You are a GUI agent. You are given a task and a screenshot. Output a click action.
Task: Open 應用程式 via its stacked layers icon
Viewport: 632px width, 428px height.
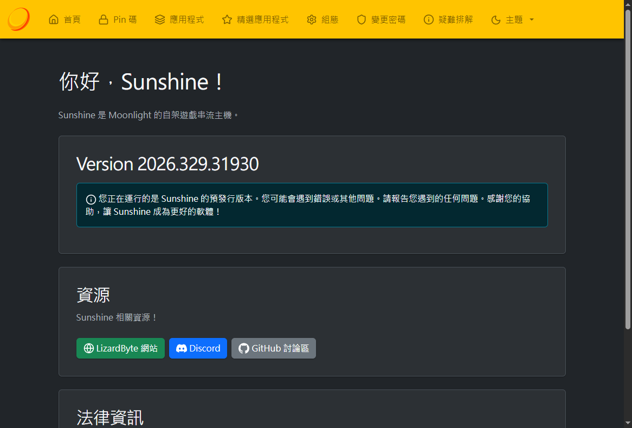[x=159, y=20]
